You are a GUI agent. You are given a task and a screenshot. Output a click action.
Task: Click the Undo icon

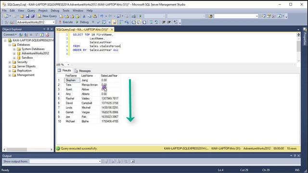(x=102, y=16)
